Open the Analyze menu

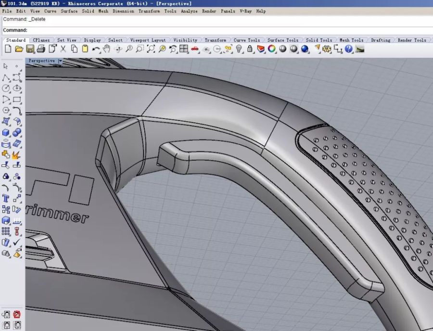(189, 11)
